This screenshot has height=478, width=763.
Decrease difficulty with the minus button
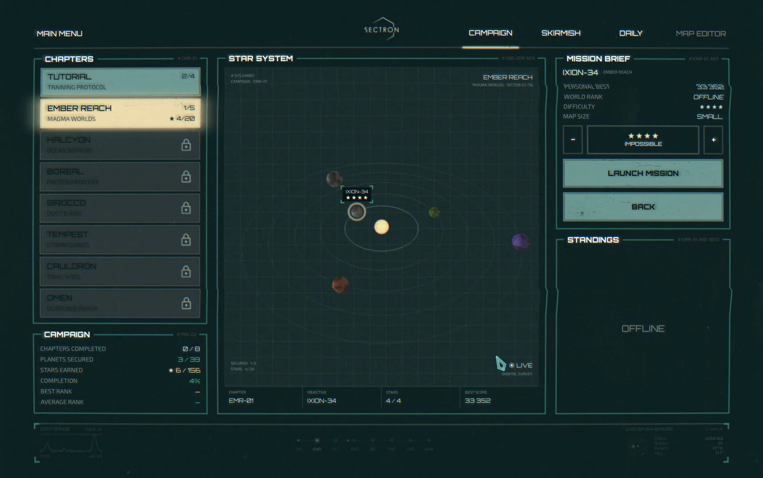[x=572, y=140]
